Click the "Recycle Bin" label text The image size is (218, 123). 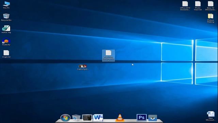point(6,20)
